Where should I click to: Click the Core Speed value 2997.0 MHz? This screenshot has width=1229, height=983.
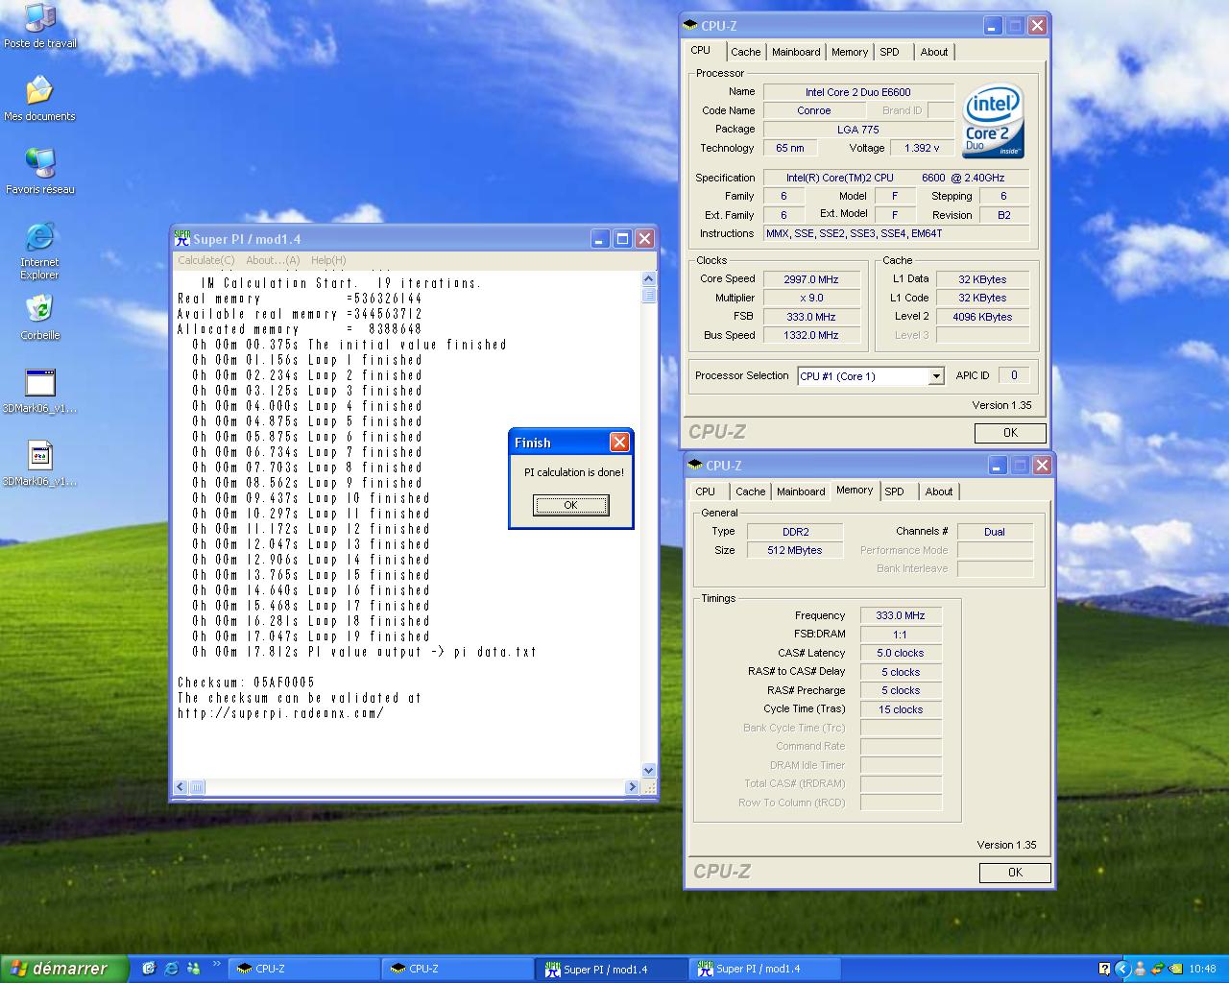(x=811, y=279)
